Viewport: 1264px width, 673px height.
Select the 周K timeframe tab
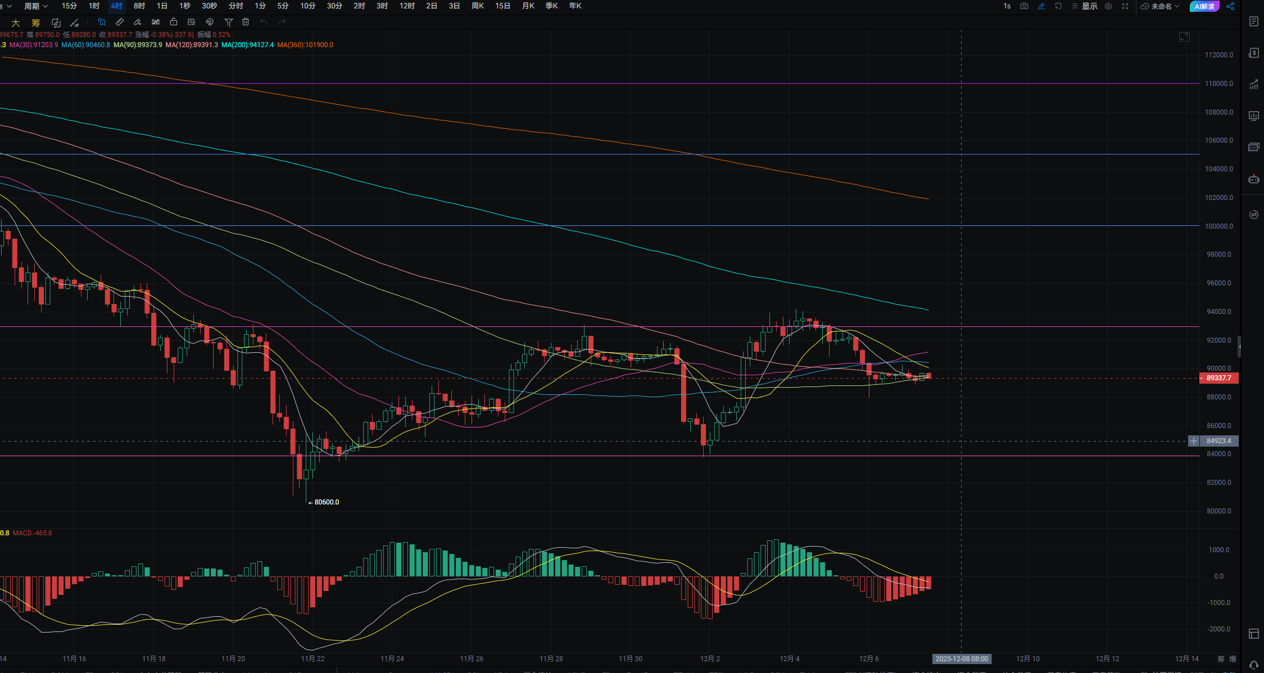click(x=478, y=6)
